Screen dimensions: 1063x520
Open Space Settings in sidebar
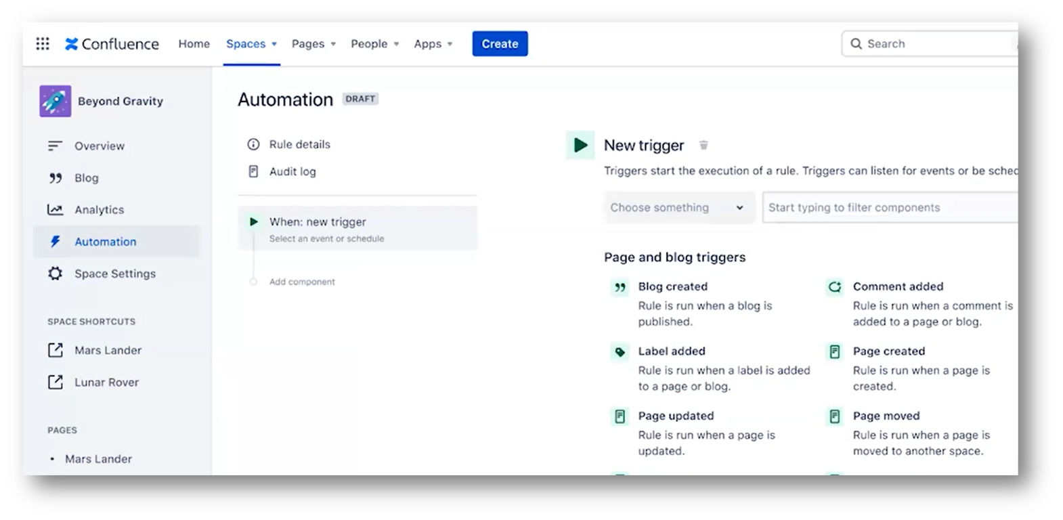(x=116, y=274)
